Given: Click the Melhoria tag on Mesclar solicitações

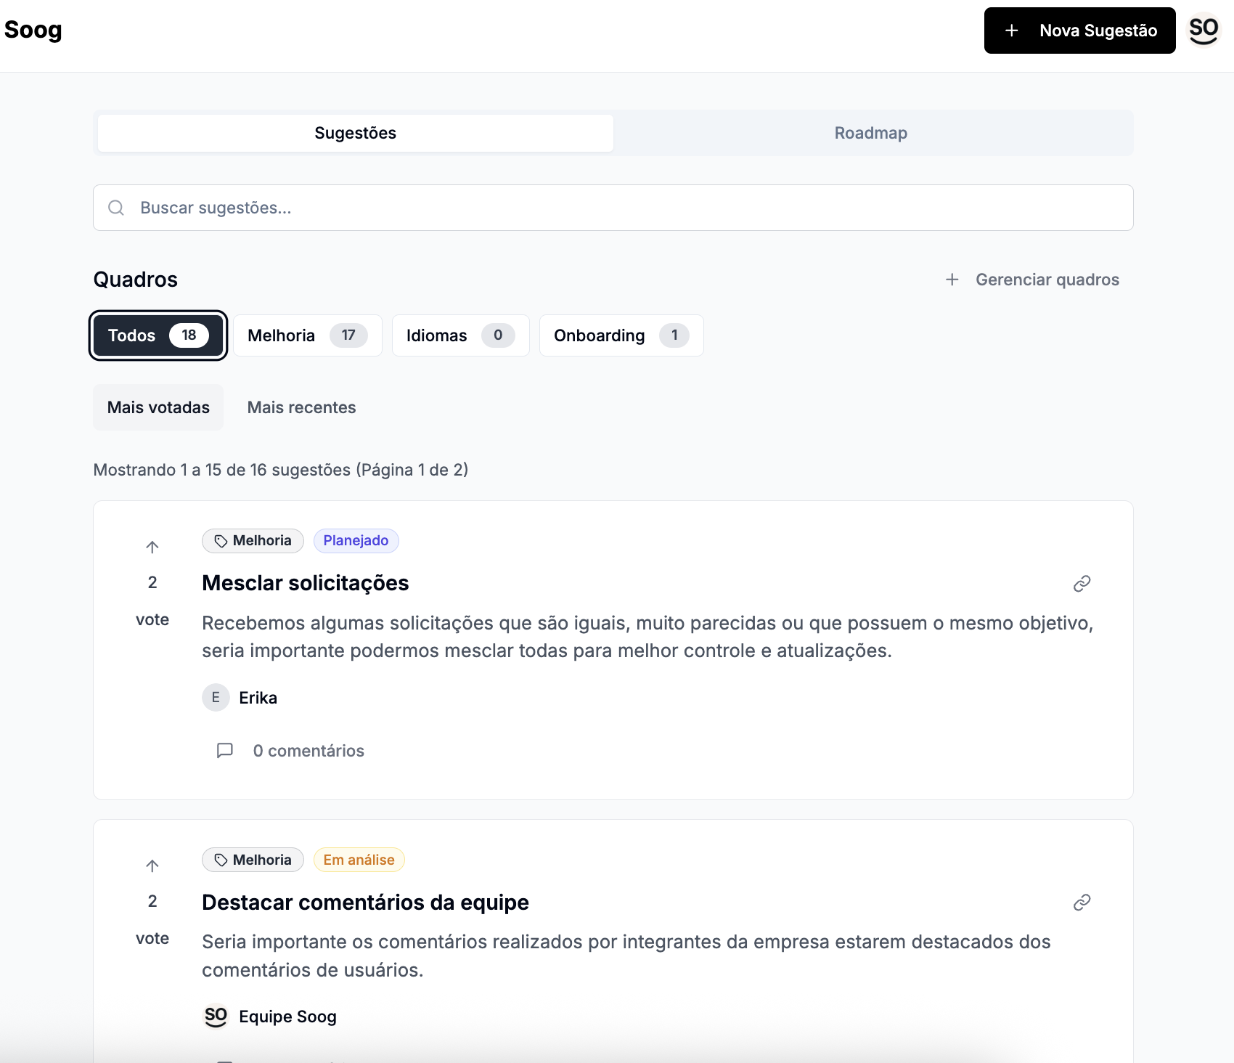Looking at the screenshot, I should point(253,541).
